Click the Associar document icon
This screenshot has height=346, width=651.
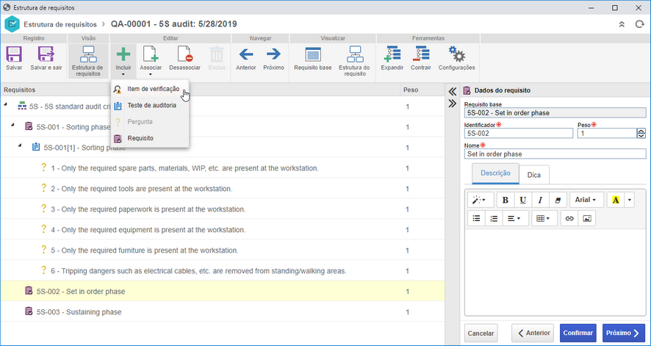tap(151, 54)
